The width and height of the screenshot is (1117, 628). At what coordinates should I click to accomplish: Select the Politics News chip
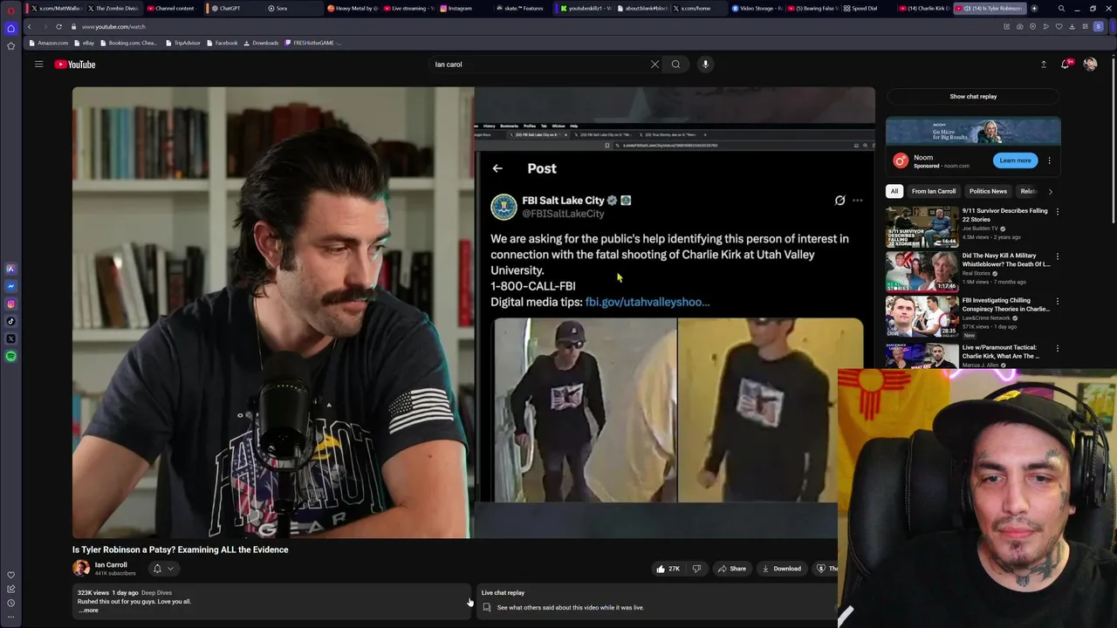[988, 191]
